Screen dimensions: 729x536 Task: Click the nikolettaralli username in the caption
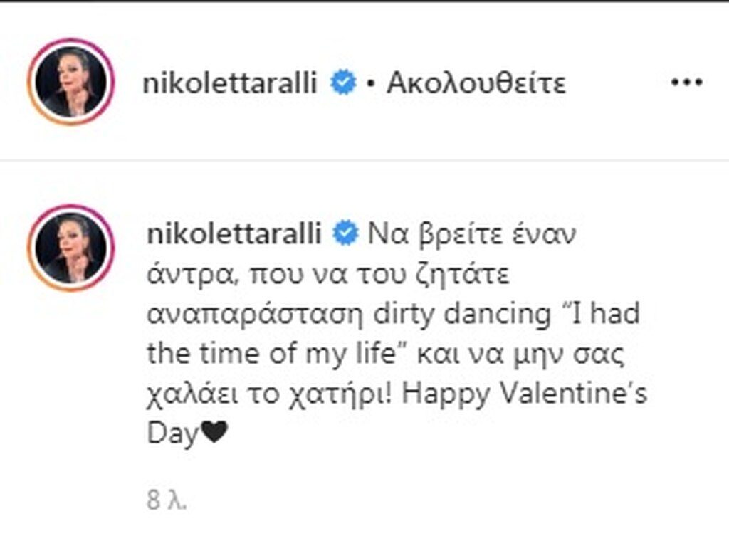236,235
